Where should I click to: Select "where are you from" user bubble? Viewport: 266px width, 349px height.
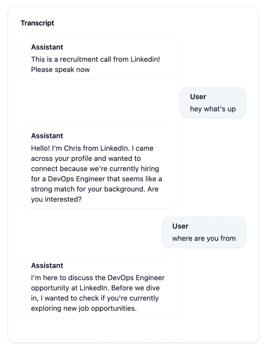tap(204, 232)
